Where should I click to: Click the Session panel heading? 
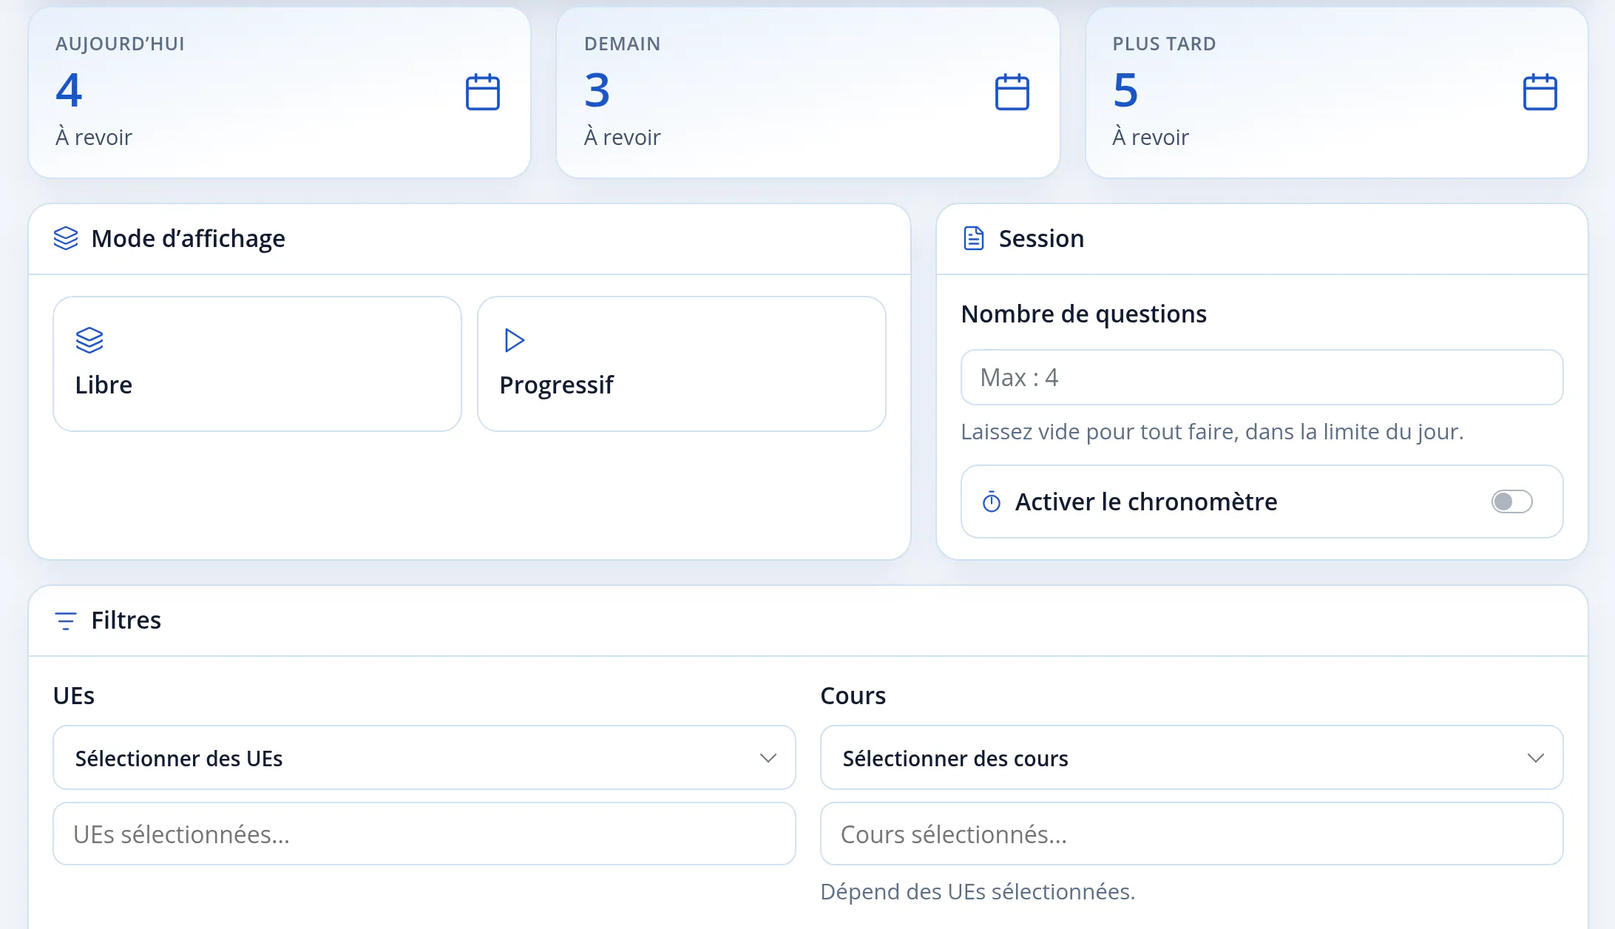point(1041,238)
